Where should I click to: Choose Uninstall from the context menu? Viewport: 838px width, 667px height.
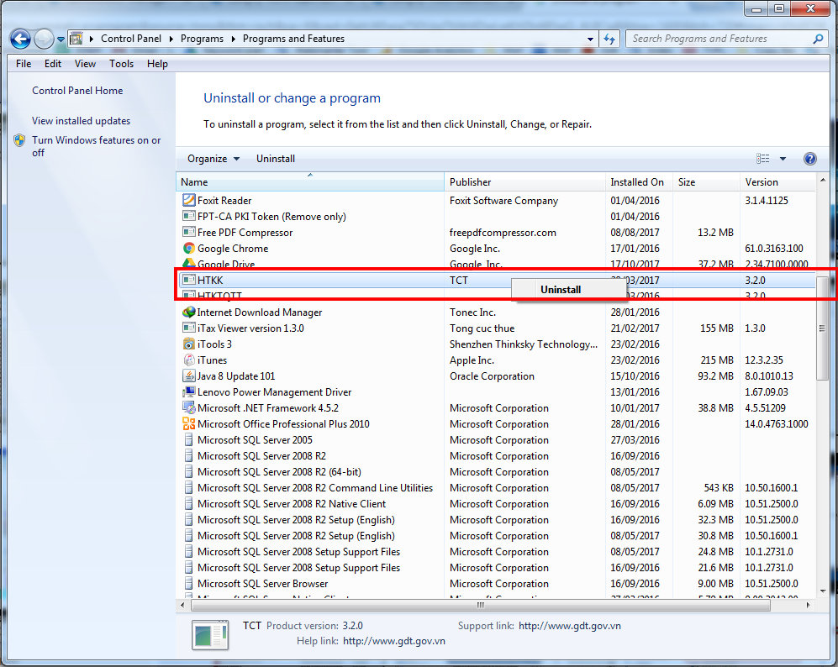pyautogui.click(x=569, y=290)
